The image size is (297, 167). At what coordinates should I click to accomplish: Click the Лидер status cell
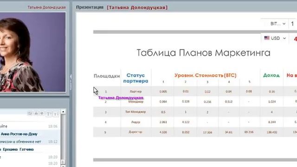tap(136, 122)
